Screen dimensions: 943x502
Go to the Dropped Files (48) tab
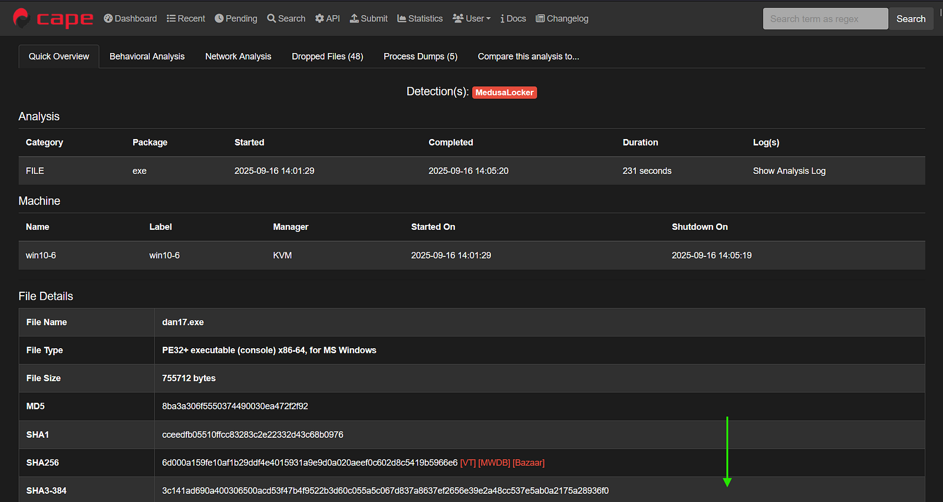click(x=327, y=57)
